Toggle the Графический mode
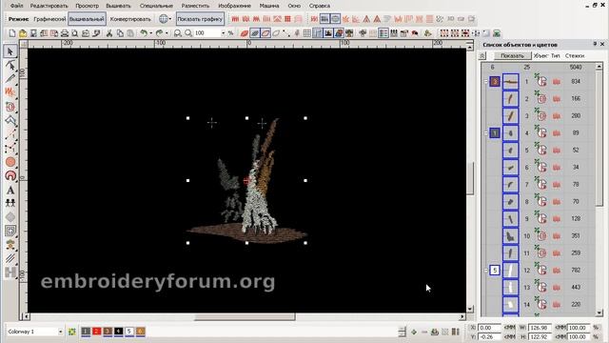The width and height of the screenshot is (609, 343). (x=49, y=19)
